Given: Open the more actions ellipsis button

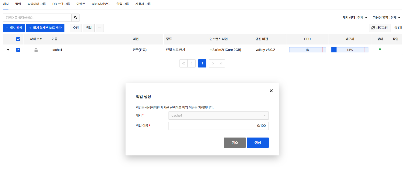Looking at the screenshot, I should [x=99, y=28].
